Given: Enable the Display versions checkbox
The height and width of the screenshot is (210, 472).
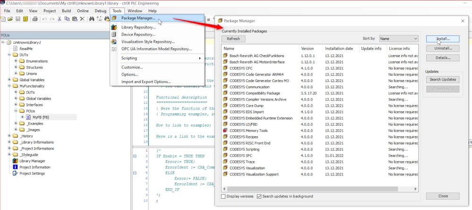Looking at the screenshot, I should [224, 196].
